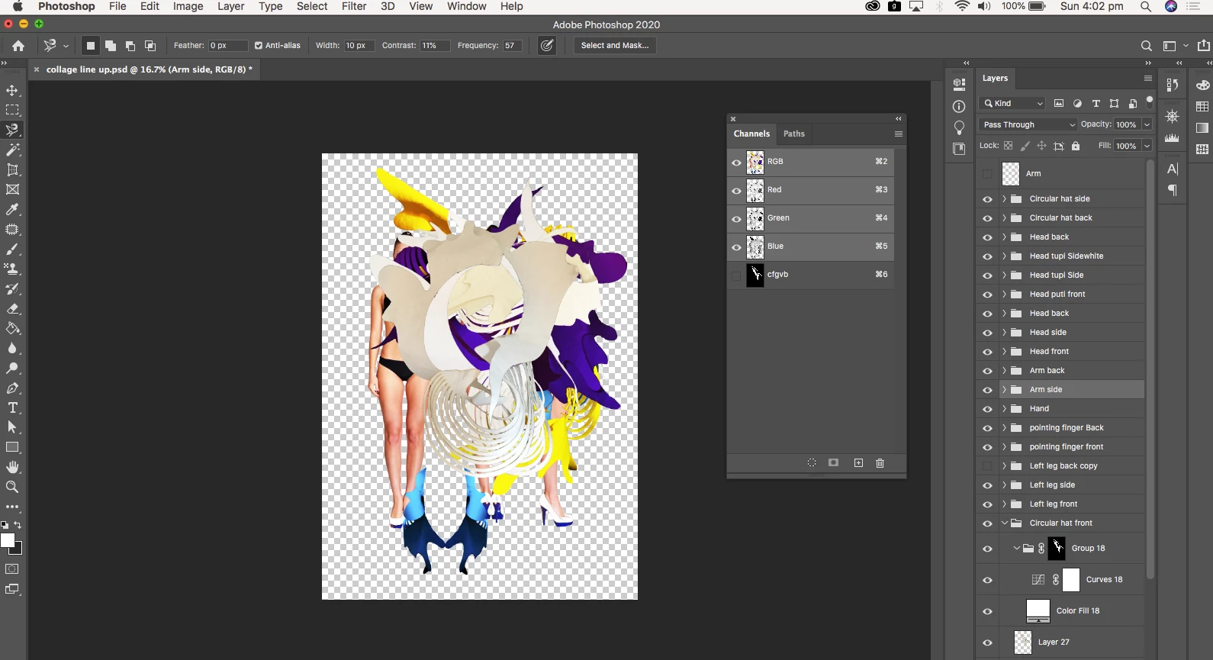
Task: Hide the Circular hat side group
Action: point(987,199)
